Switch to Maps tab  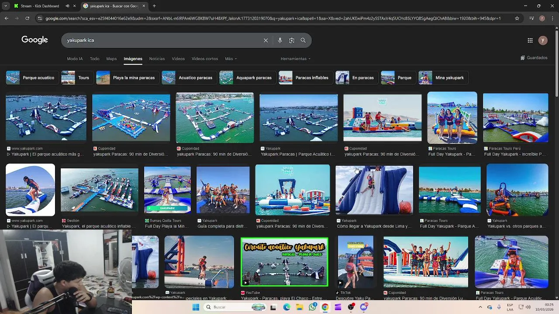click(111, 59)
